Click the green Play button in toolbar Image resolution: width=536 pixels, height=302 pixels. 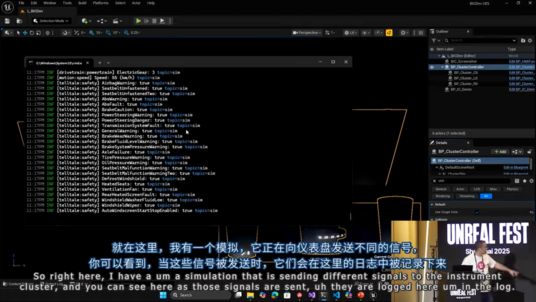tap(138, 21)
